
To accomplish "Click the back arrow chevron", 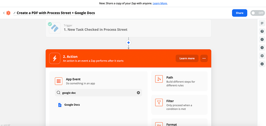I will coord(4,13).
